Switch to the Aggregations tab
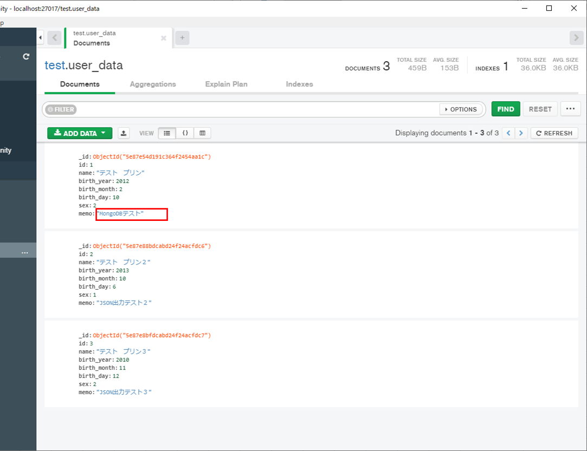Viewport: 587px width, 451px height. pyautogui.click(x=152, y=84)
